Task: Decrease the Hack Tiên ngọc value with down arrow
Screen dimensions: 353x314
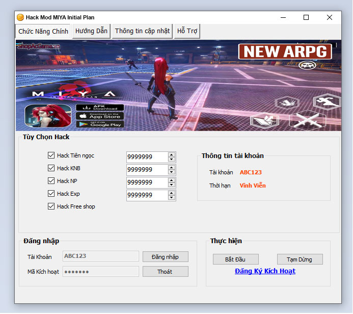Action: [x=171, y=159]
